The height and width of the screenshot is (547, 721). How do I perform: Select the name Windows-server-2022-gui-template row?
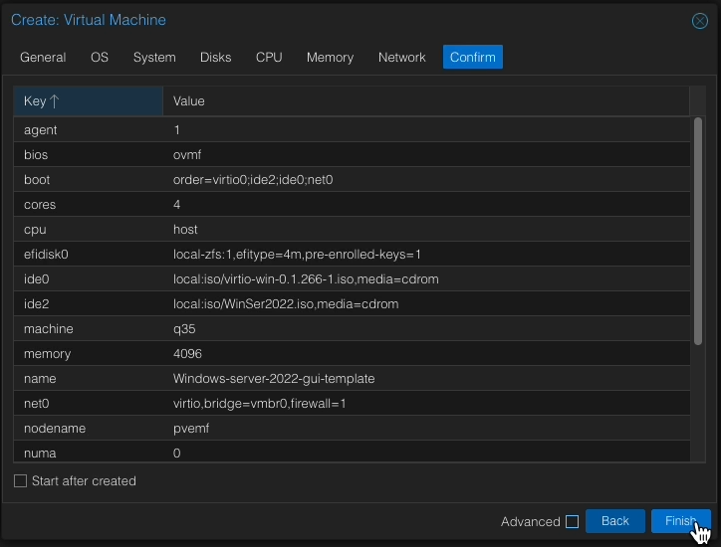point(352,379)
